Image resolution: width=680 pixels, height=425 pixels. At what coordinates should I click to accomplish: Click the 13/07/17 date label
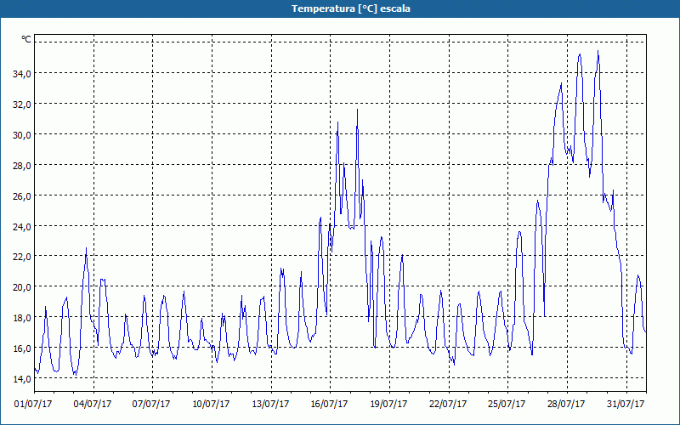click(x=270, y=405)
